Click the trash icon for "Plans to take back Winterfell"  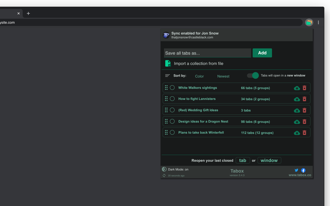304,133
